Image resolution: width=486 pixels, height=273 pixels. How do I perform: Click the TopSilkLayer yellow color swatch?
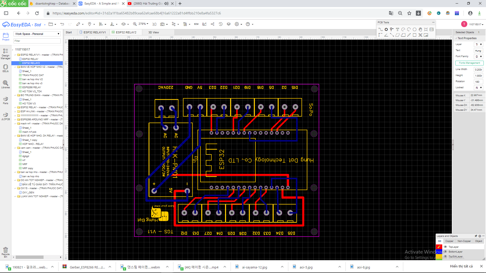(x=439, y=257)
